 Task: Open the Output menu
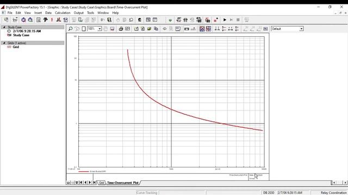78,13
